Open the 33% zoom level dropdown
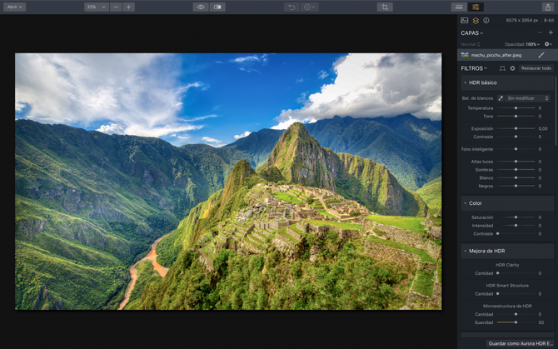The width and height of the screenshot is (558, 349). point(97,7)
